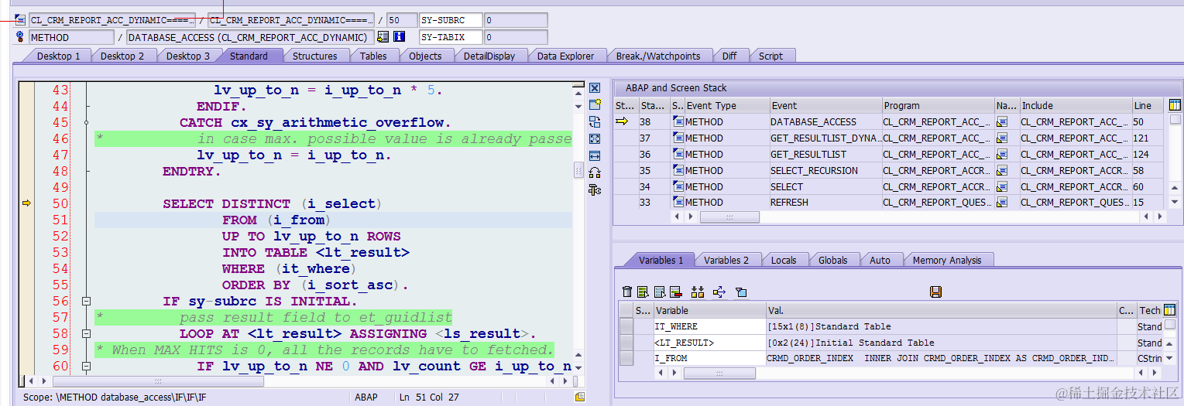The image size is (1184, 406).
Task: Click line number 50 in code editor
Action: [x=60, y=204]
